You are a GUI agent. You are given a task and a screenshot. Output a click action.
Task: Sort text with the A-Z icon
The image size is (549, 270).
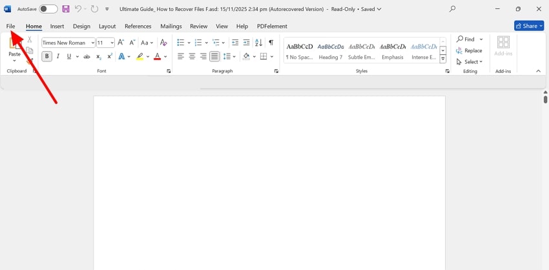[x=259, y=43]
